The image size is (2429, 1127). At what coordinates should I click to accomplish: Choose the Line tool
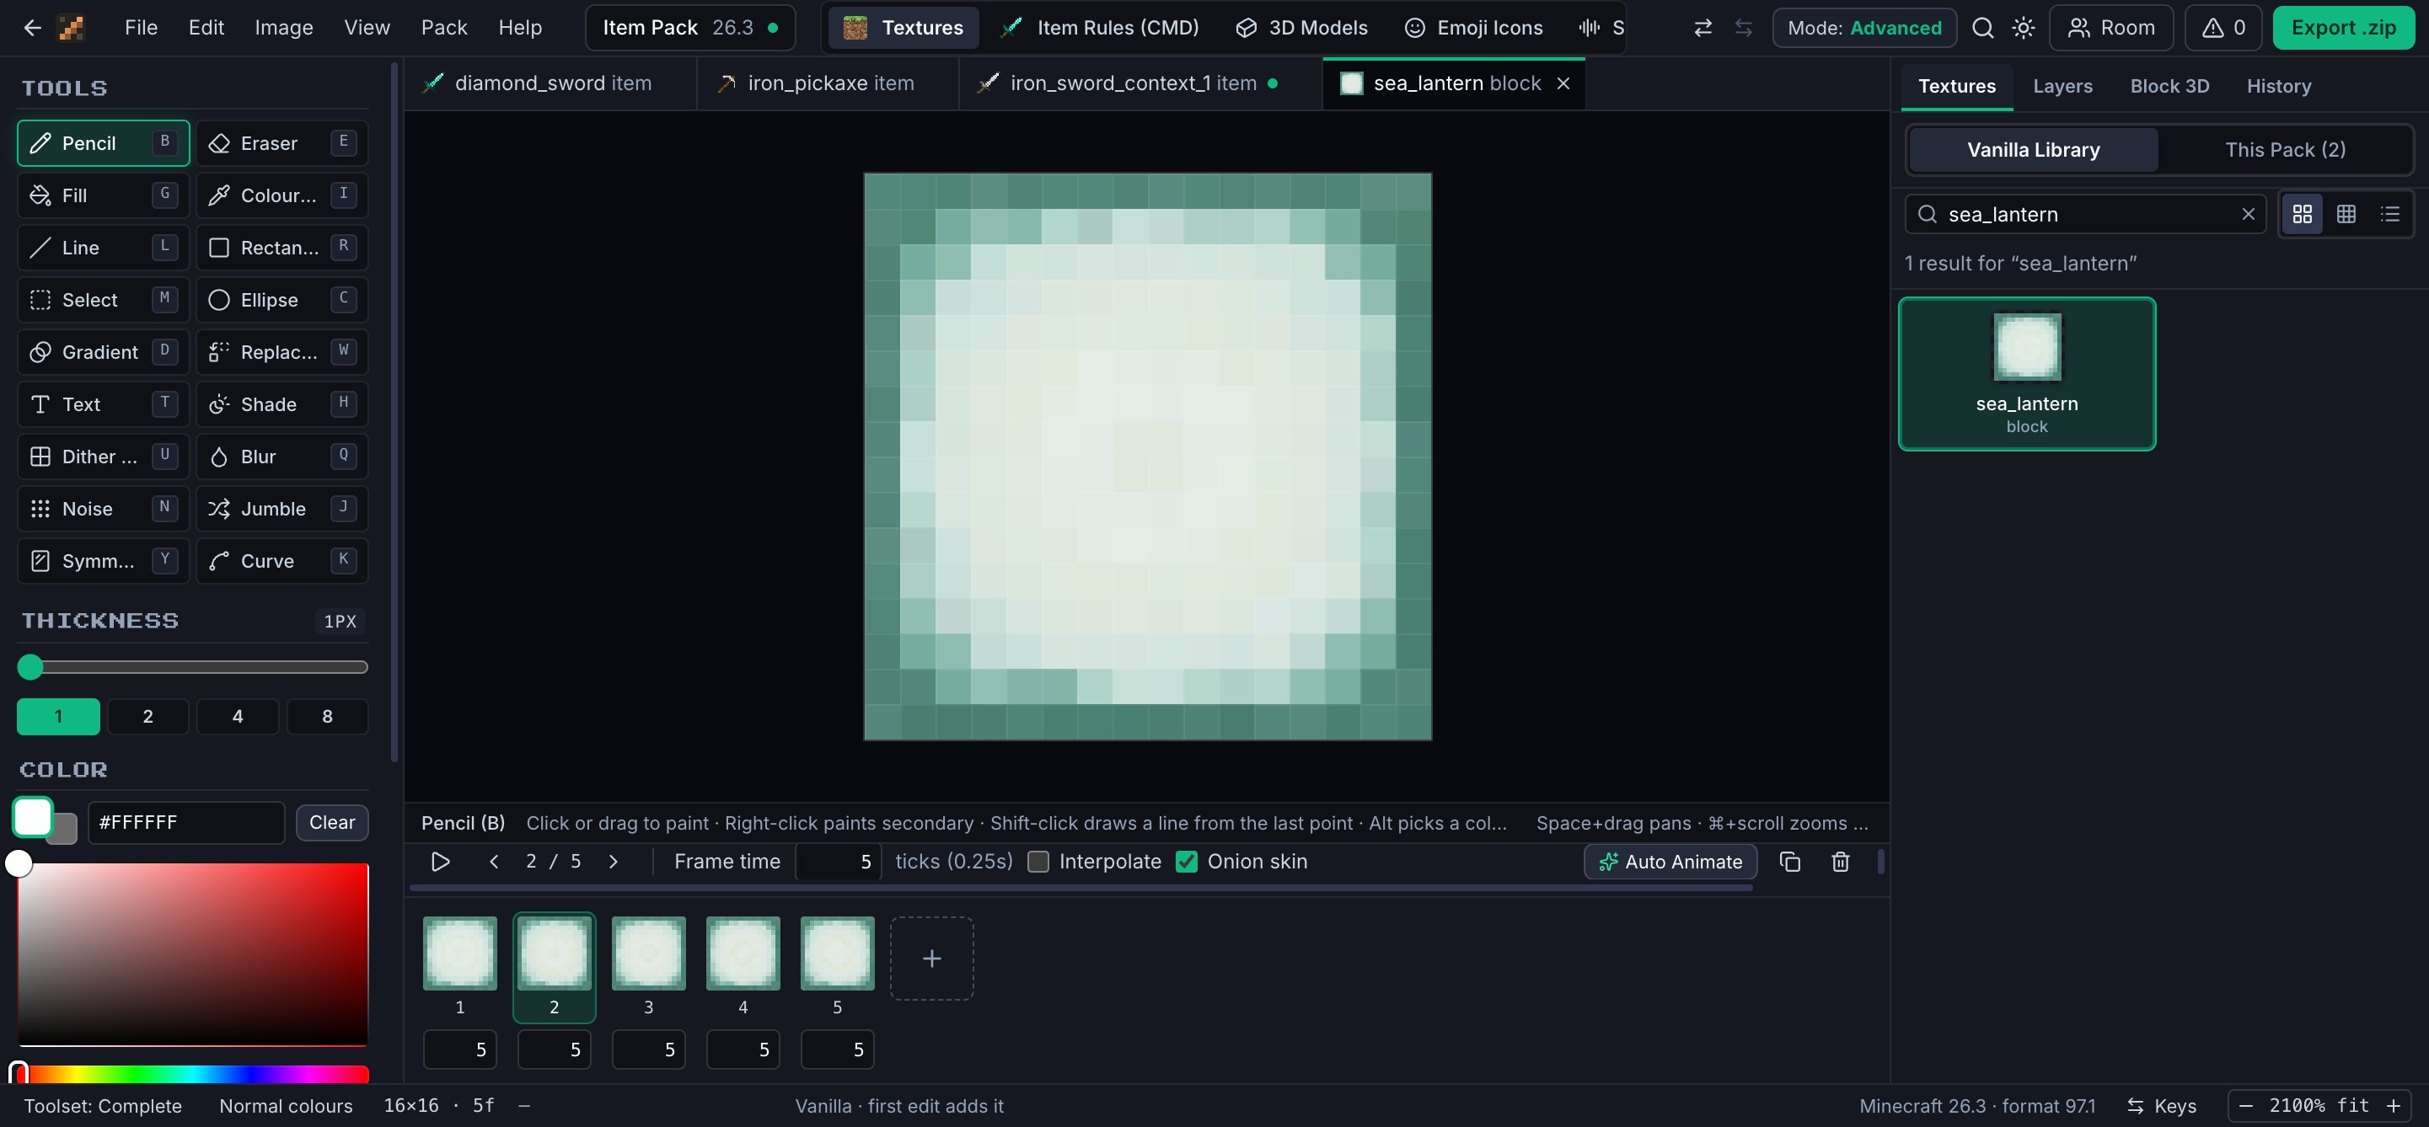click(x=103, y=248)
